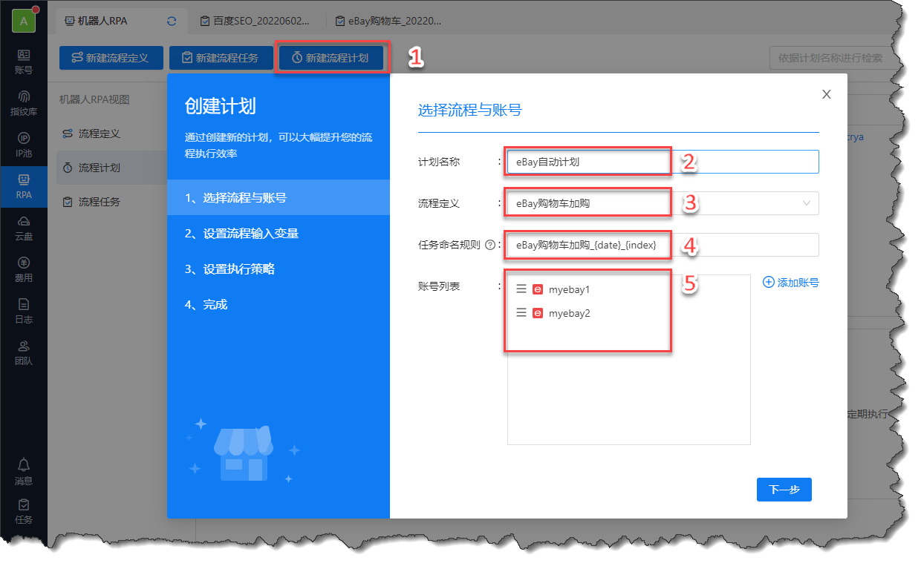The width and height of the screenshot is (921, 566).
Task: Open the 流程定义 dropdown
Action: point(663,203)
